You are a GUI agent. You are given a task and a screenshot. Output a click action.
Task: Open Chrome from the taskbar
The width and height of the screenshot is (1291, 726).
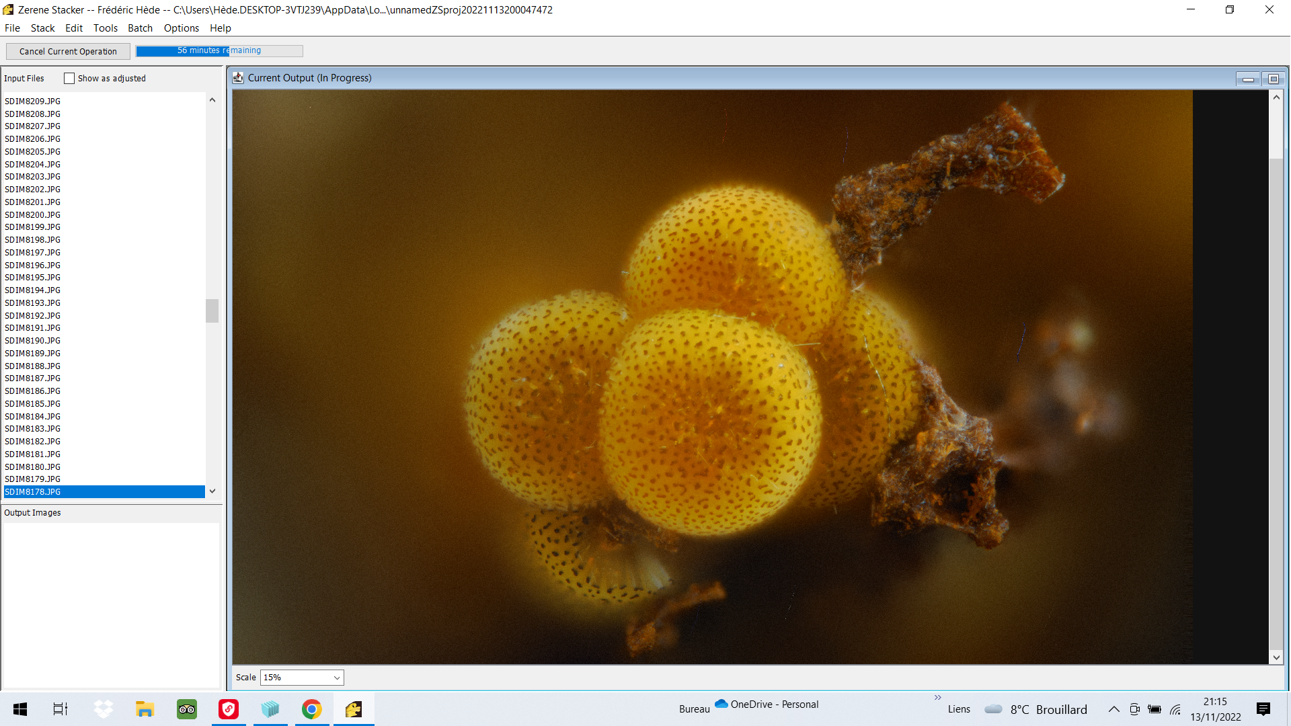[x=311, y=709]
